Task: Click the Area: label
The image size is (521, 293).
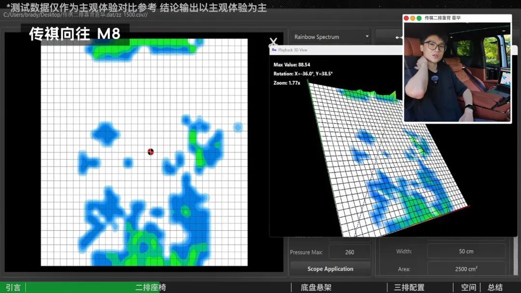Action: coord(404,269)
